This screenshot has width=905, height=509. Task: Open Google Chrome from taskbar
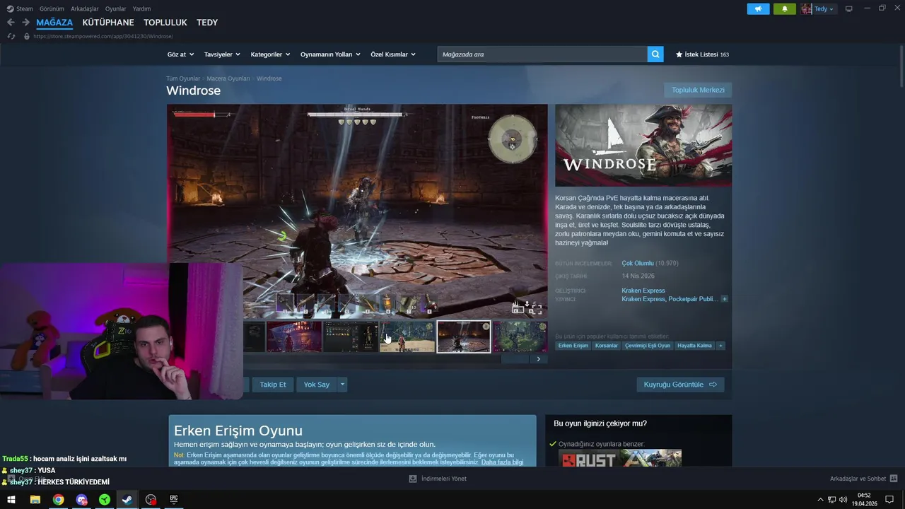58,500
